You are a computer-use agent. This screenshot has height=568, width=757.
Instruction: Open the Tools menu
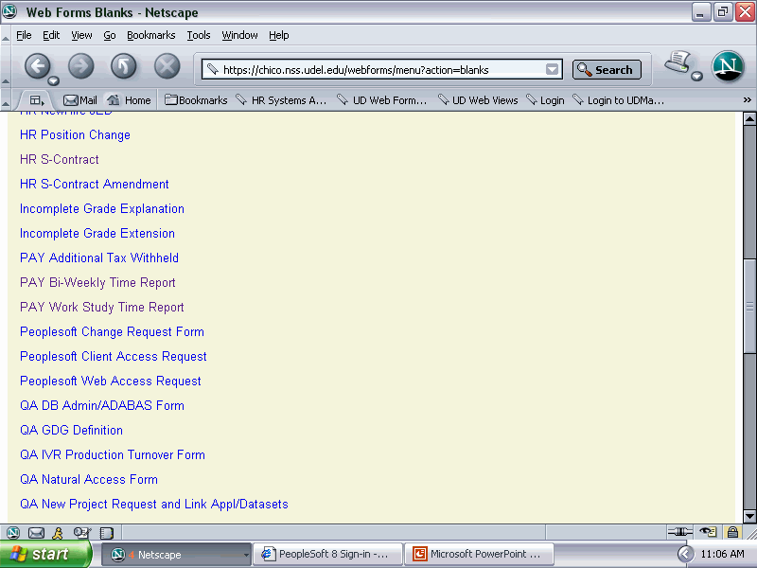click(x=199, y=35)
